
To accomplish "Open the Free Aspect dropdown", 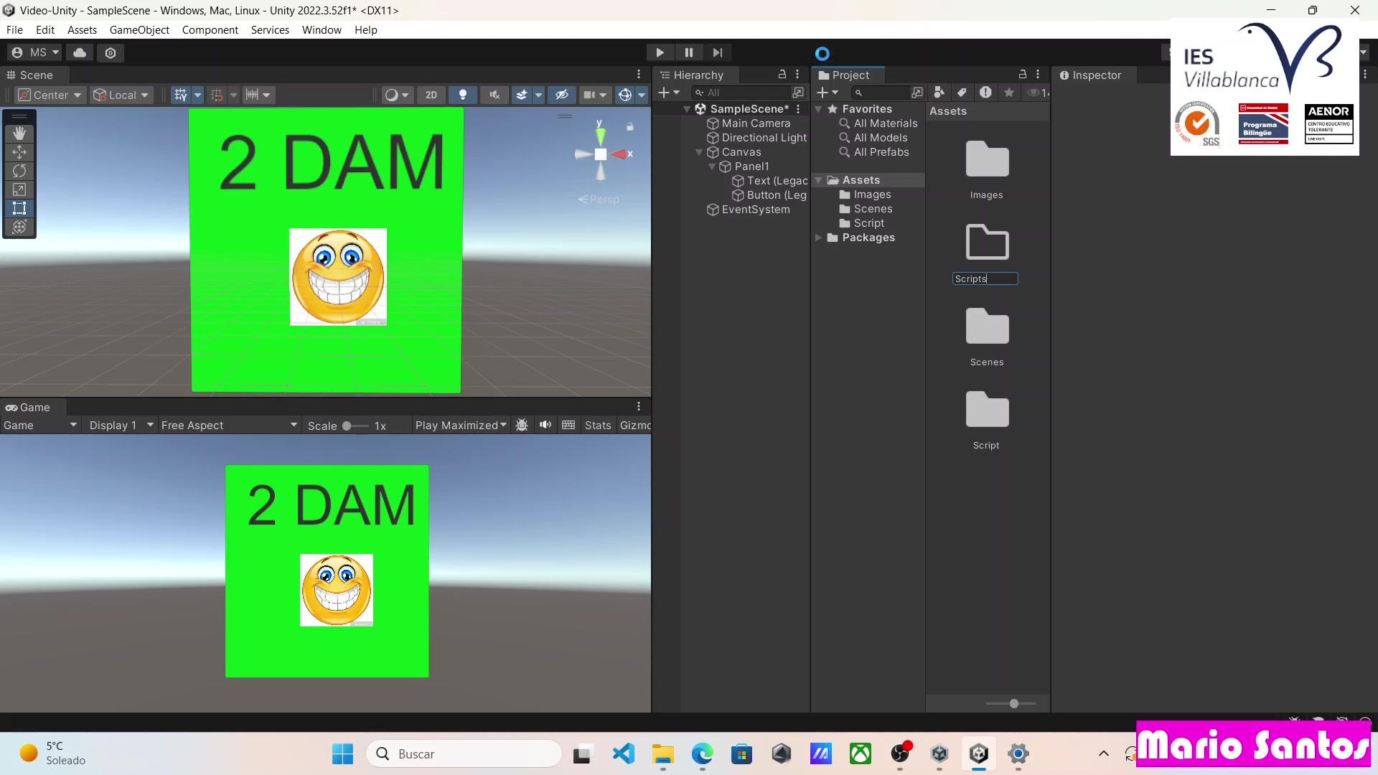I will (229, 425).
